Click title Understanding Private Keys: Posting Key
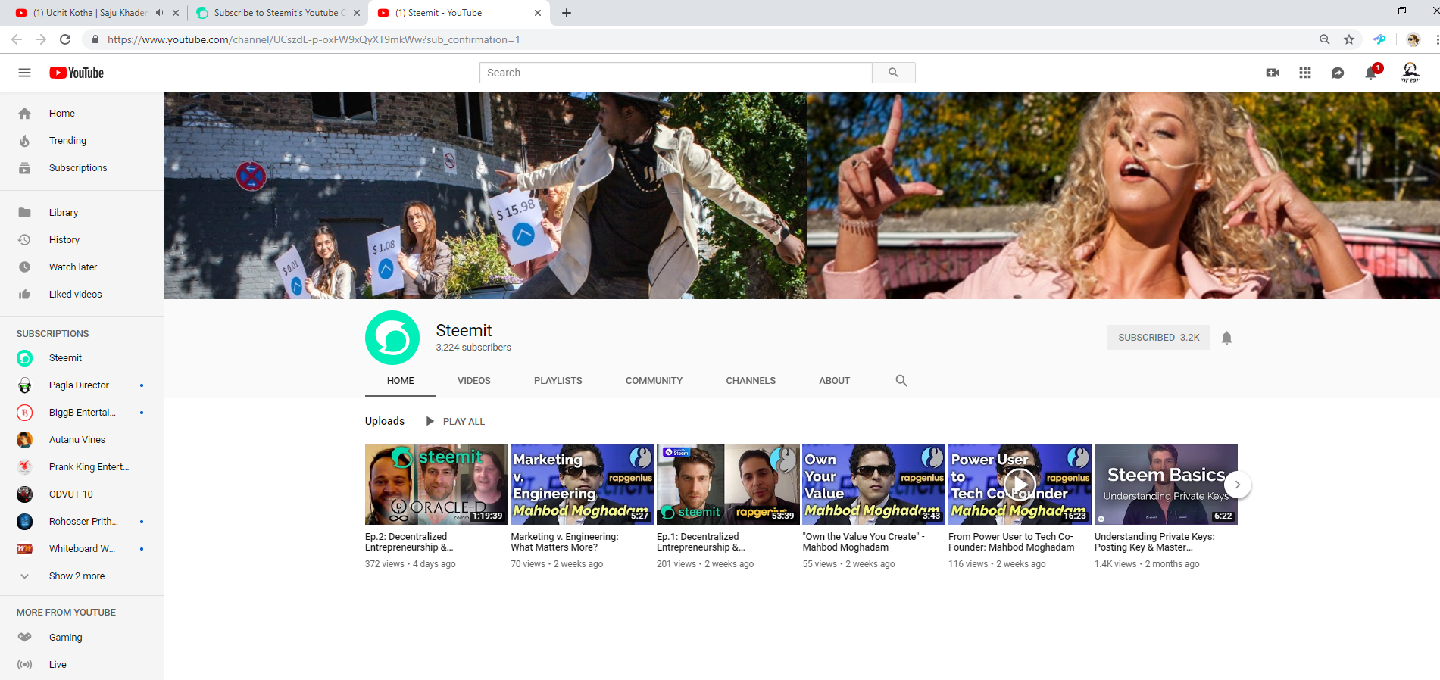The image size is (1440, 680). tap(1154, 542)
